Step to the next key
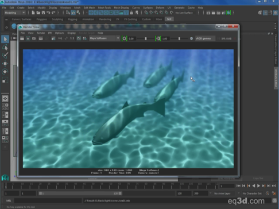The image size is (279, 209). pos(263,185)
